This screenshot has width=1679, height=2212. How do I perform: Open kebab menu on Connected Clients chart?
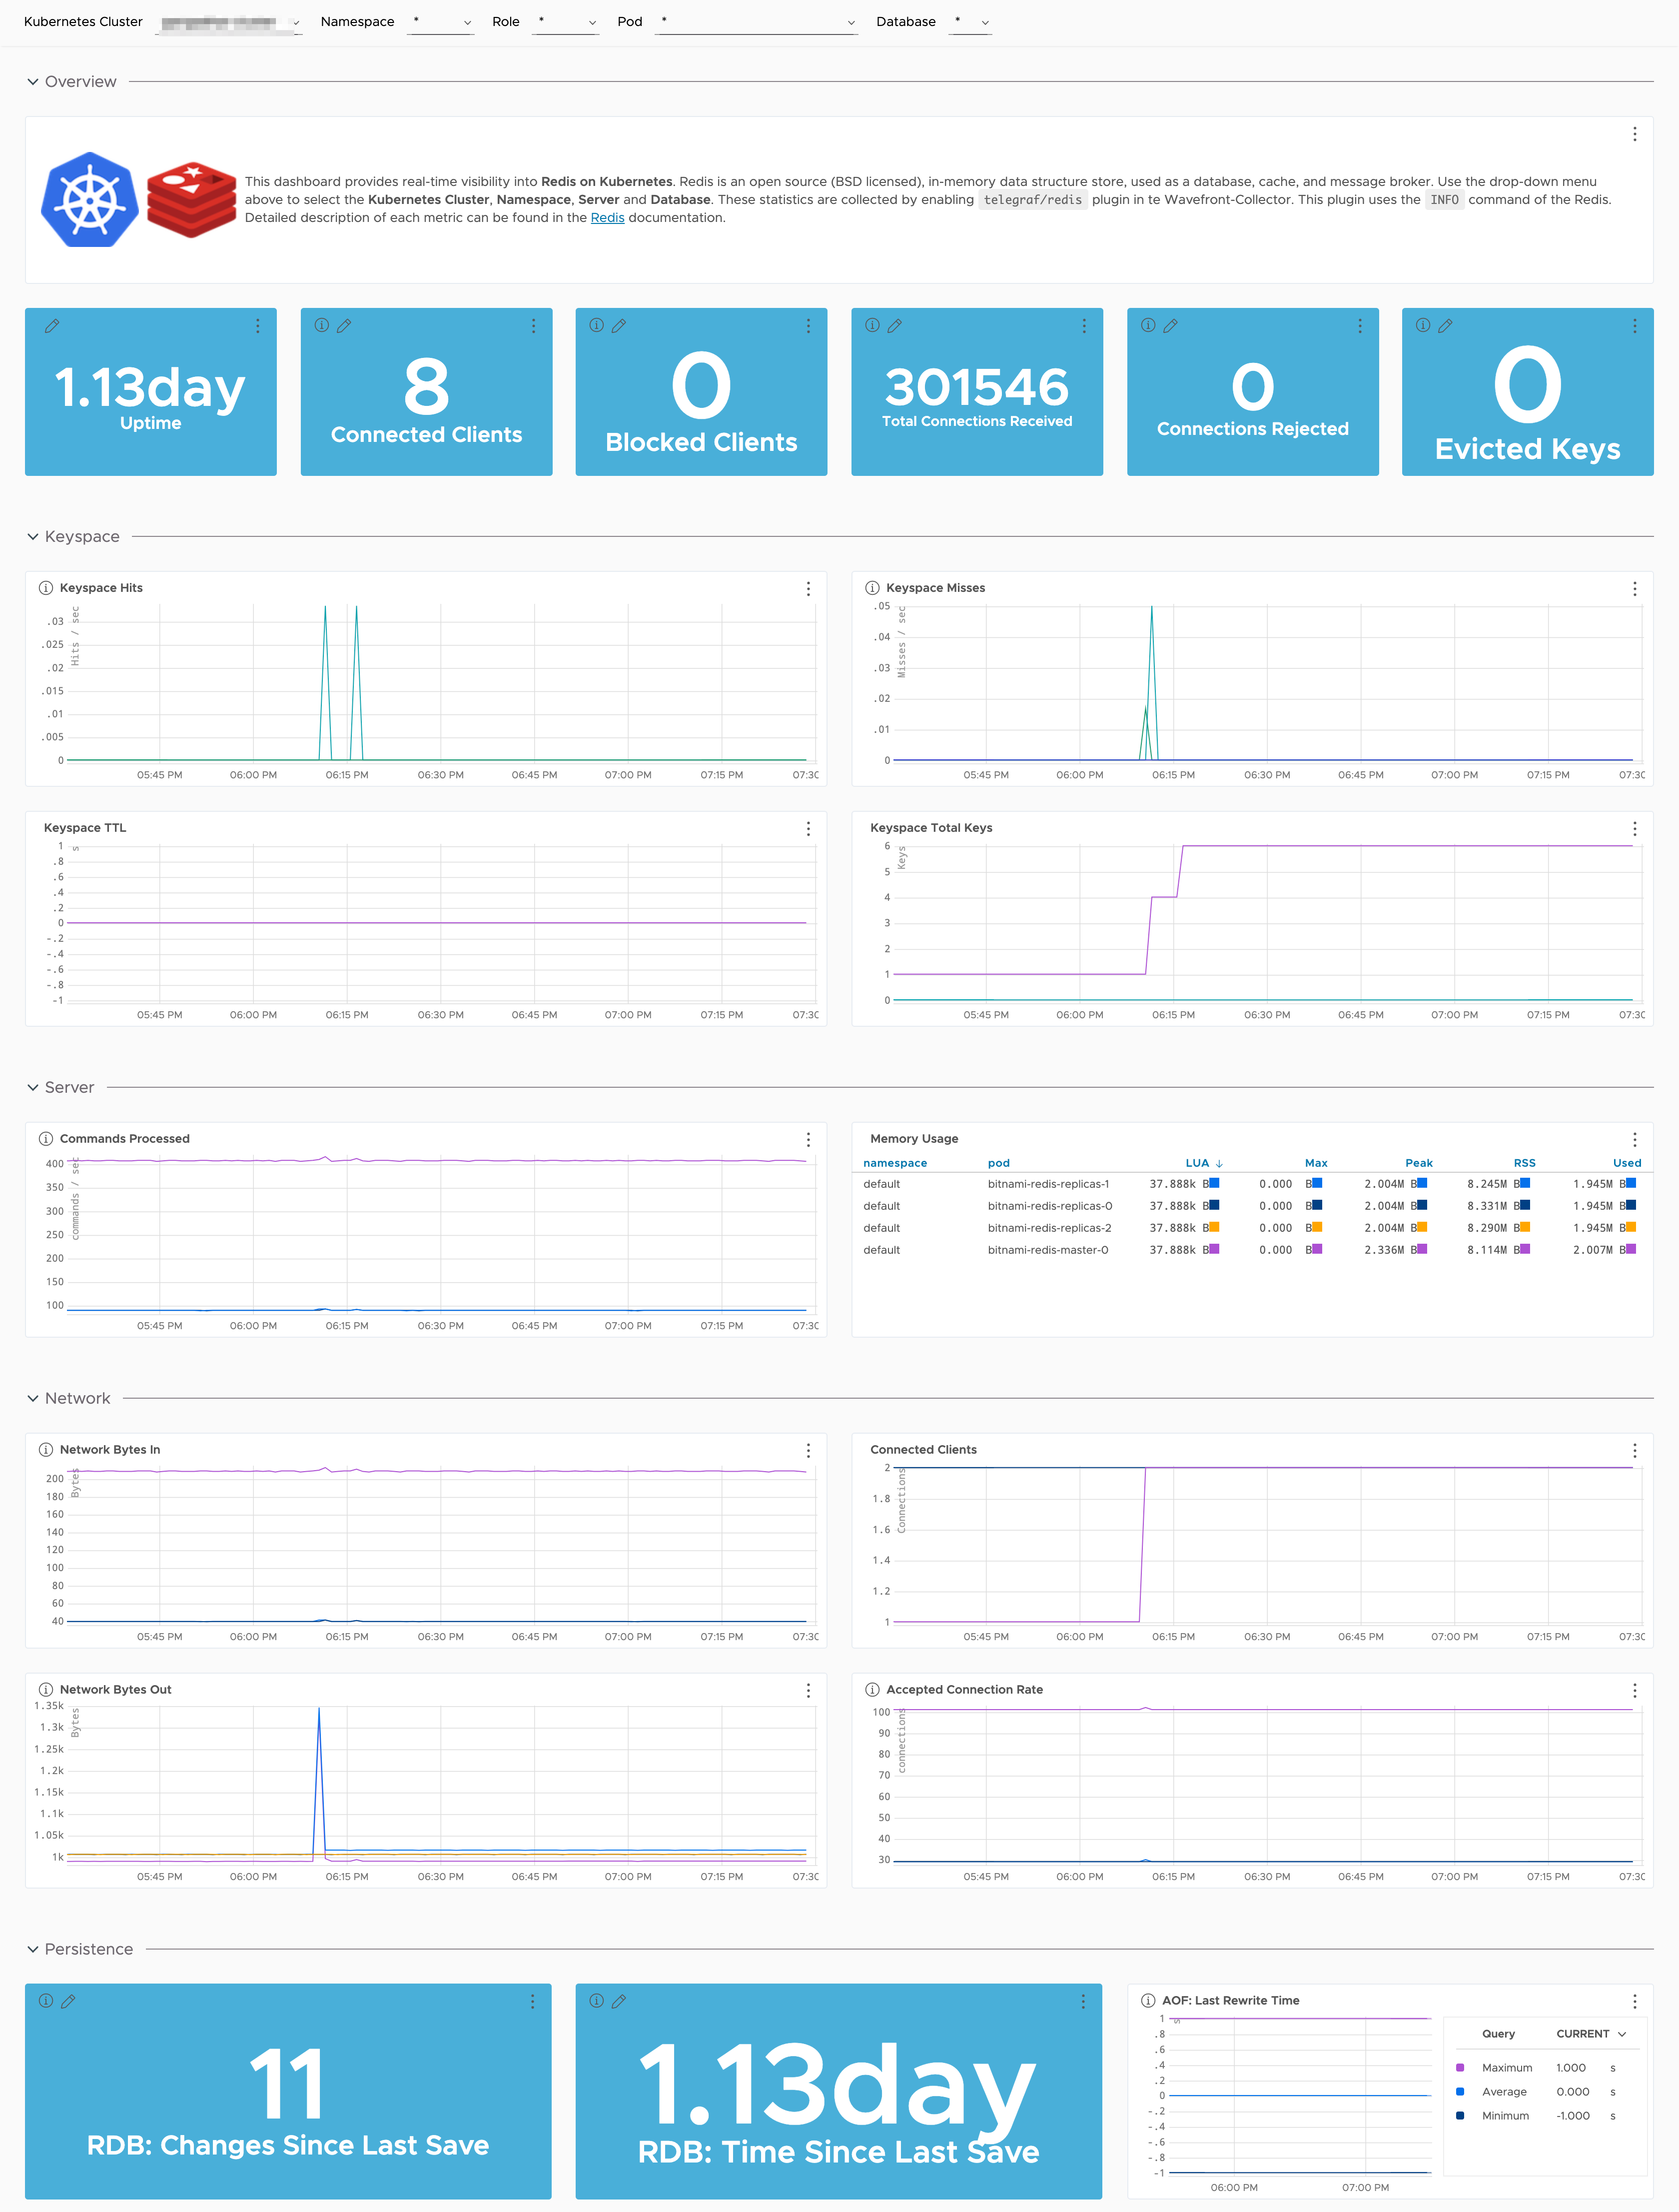1635,1451
